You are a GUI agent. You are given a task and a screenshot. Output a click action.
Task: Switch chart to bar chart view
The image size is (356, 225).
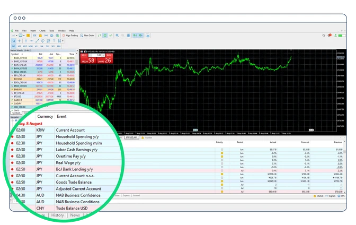99,36
